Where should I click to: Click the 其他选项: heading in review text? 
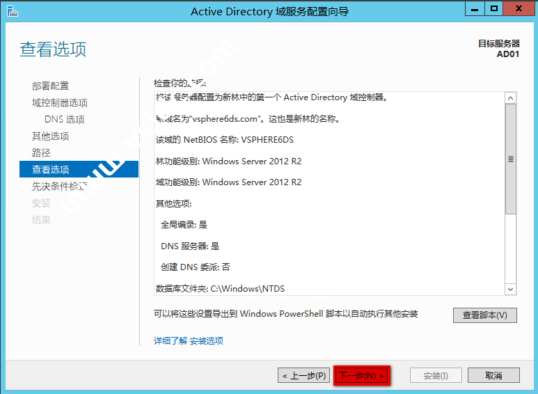coord(173,203)
